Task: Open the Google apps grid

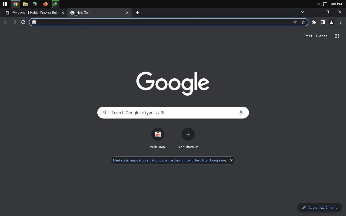Action: 337,36
